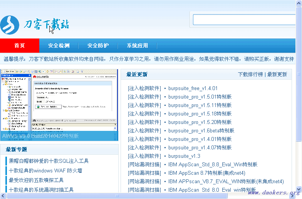Open burpsuite_pro_v1.5.01特别版 link
Image resolution: width=302 pixels, height=199 pixels.
200,97
